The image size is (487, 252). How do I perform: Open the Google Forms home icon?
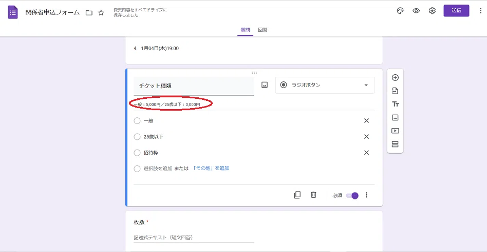coord(13,12)
